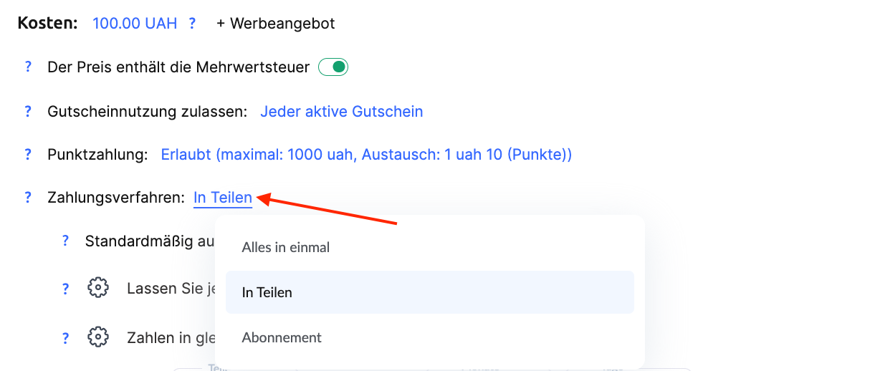Select Alles in einmal payment option
This screenshot has height=371, width=880.
pyautogui.click(x=286, y=247)
